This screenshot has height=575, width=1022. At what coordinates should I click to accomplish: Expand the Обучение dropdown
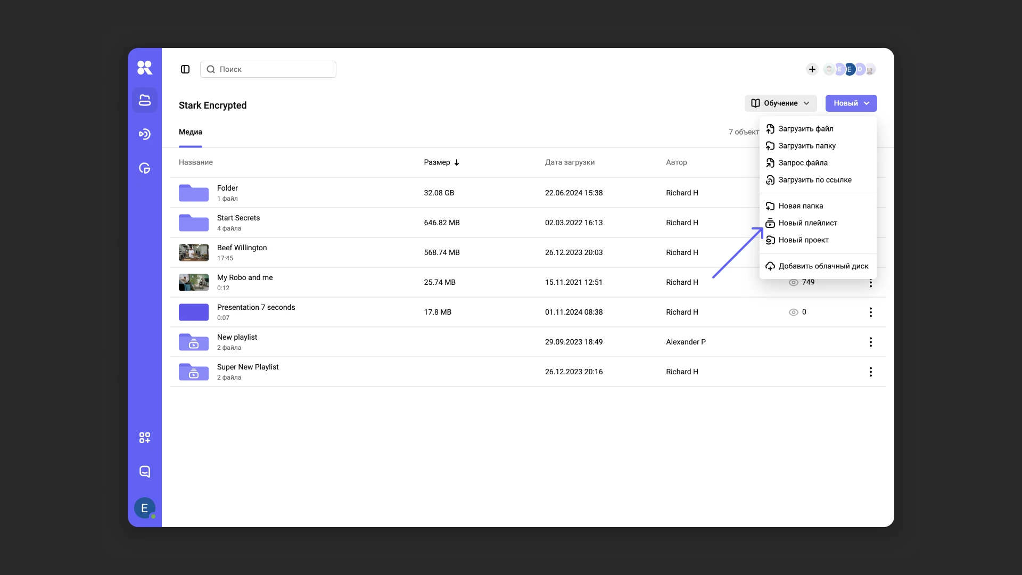coord(780,103)
